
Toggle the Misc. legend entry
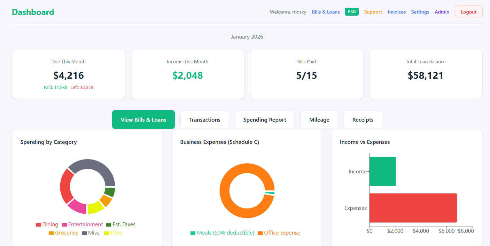pos(91,232)
